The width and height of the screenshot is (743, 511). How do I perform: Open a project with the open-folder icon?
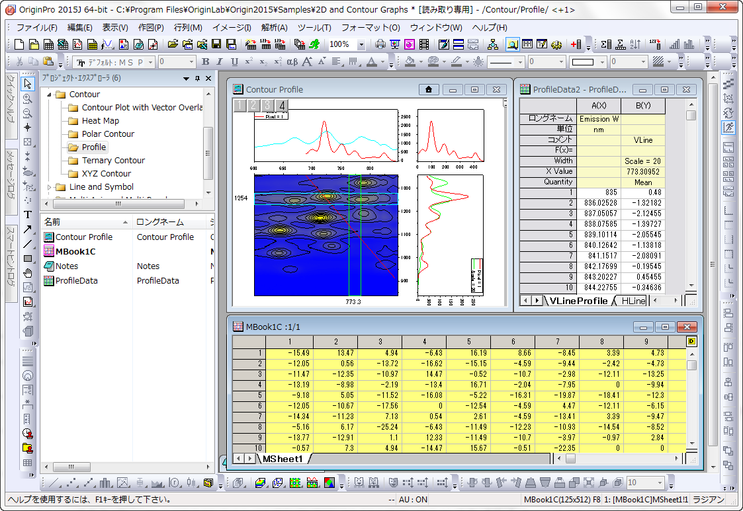coord(173,44)
